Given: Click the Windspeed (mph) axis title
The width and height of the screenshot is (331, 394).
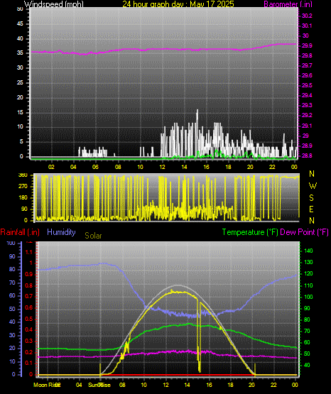Looking at the screenshot, I should pyautogui.click(x=54, y=4).
